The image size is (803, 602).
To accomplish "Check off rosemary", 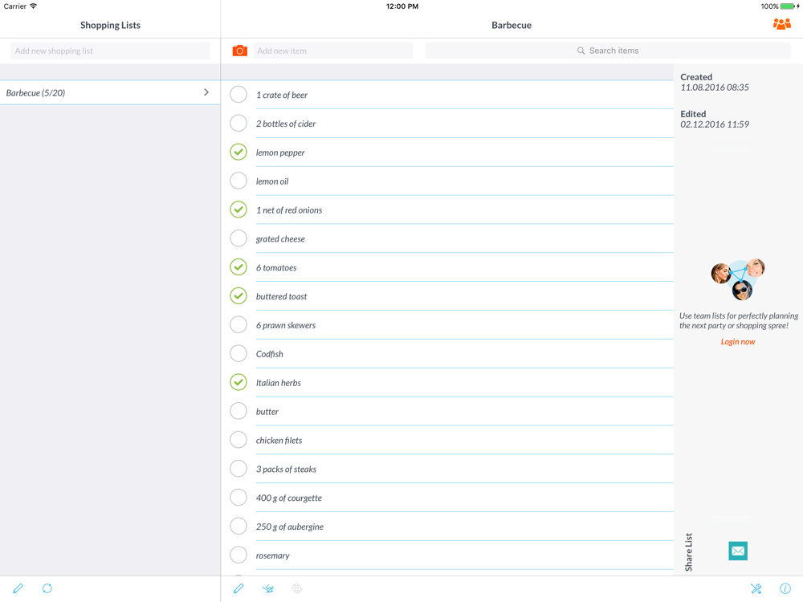I will [x=238, y=555].
